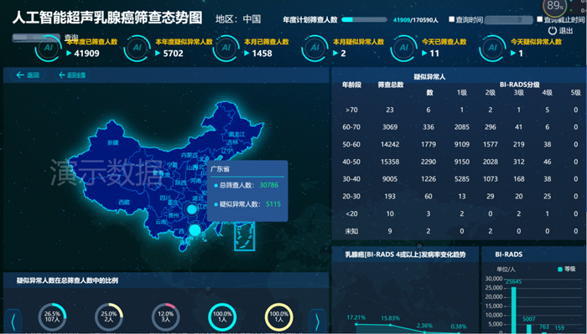
Task: Select the 新疆 region on the map
Action: point(112,142)
